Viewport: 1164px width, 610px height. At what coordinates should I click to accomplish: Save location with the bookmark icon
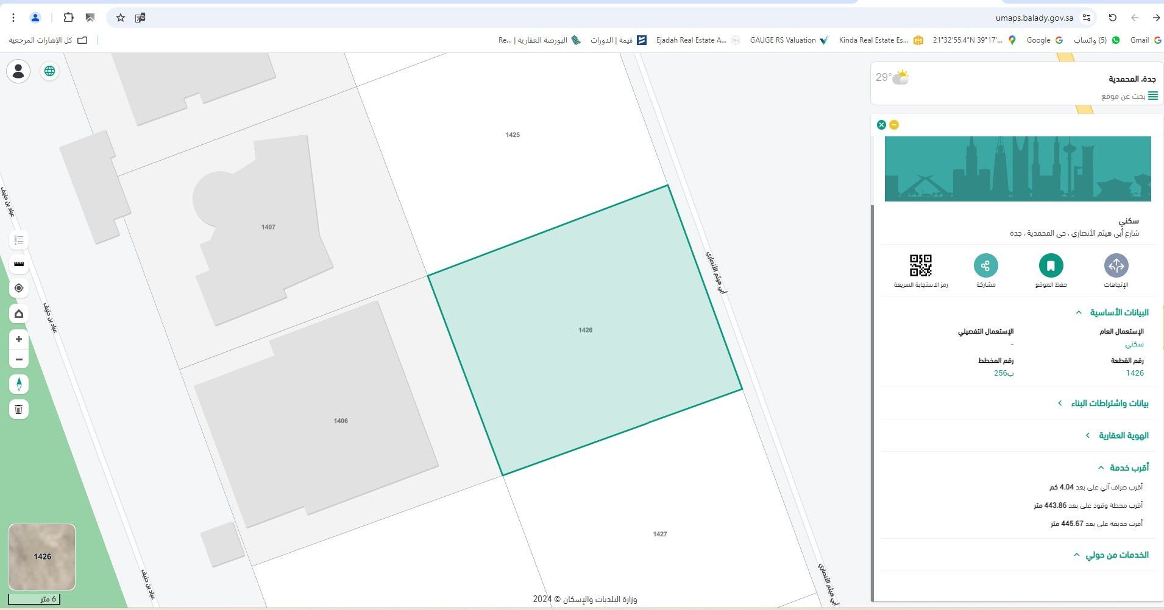1051,265
